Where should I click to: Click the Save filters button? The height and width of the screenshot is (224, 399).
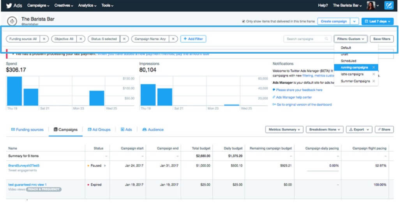(381, 39)
